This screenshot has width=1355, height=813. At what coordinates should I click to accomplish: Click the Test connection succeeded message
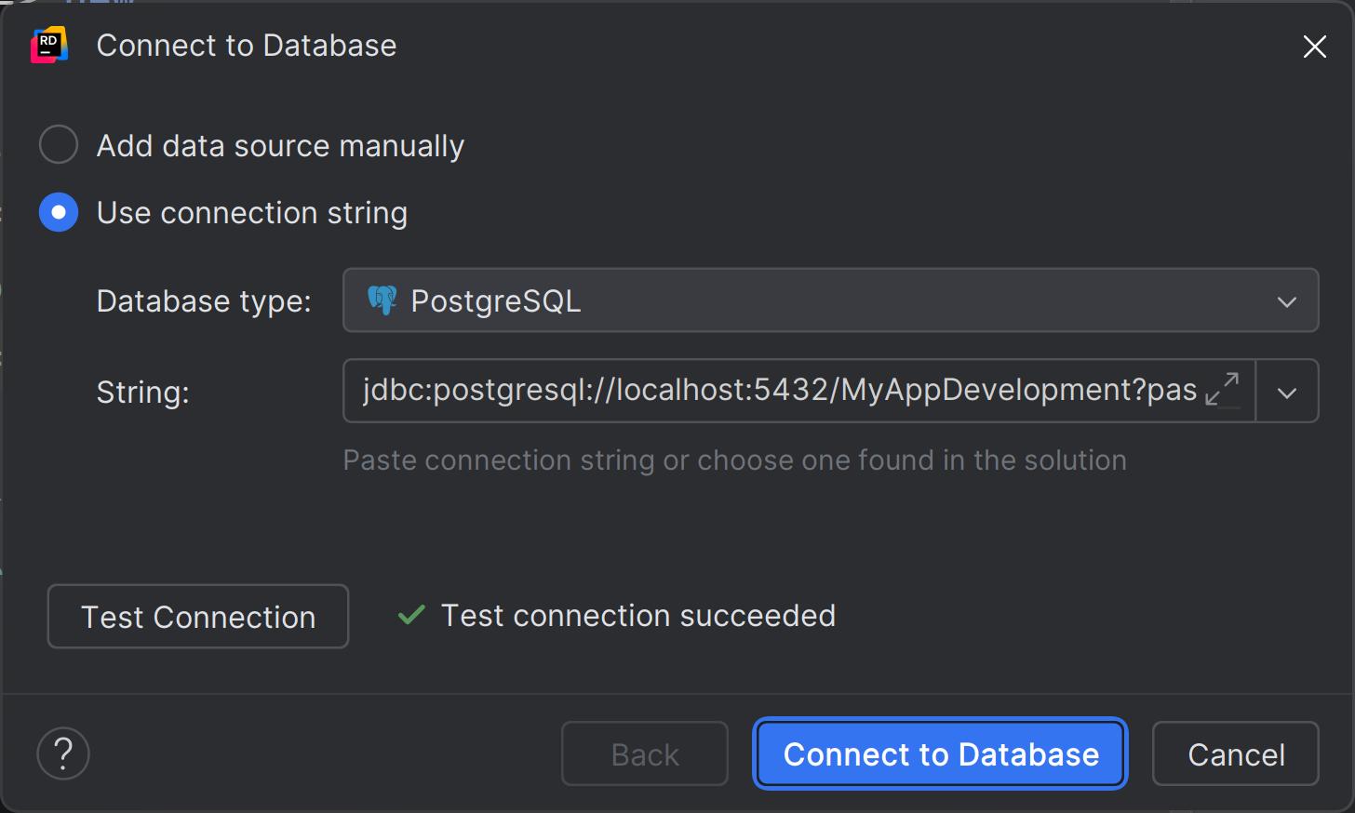coord(637,616)
